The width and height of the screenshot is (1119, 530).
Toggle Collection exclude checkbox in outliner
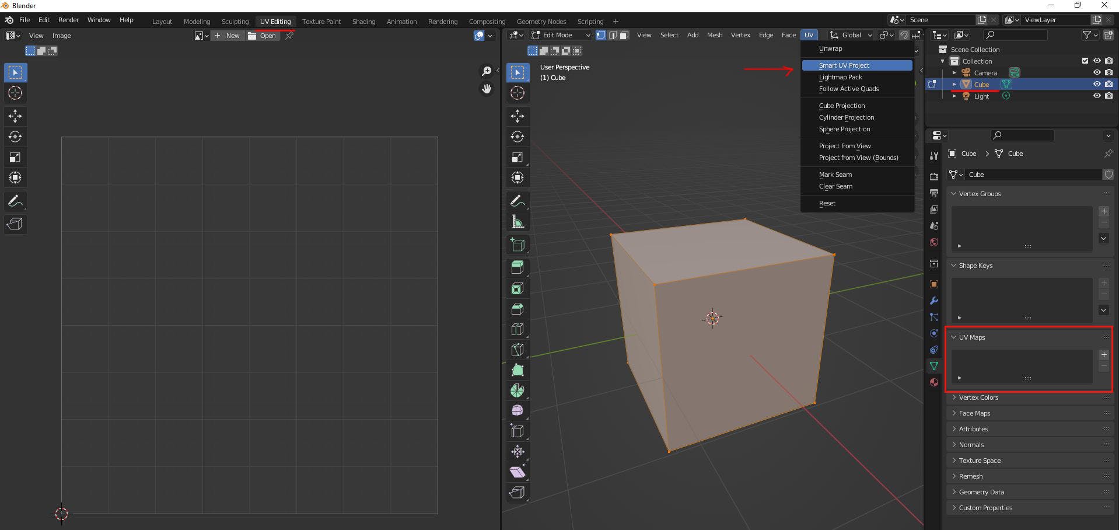[1085, 61]
